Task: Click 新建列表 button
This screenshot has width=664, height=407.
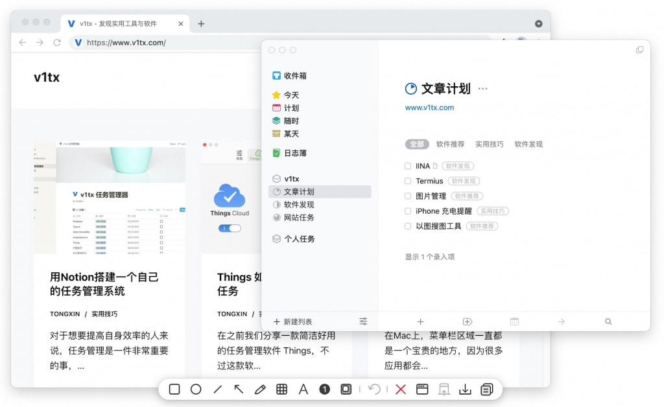Action: (292, 321)
